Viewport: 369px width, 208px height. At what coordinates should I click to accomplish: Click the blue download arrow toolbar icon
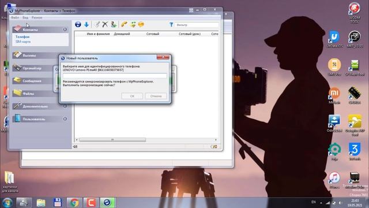coord(86,24)
